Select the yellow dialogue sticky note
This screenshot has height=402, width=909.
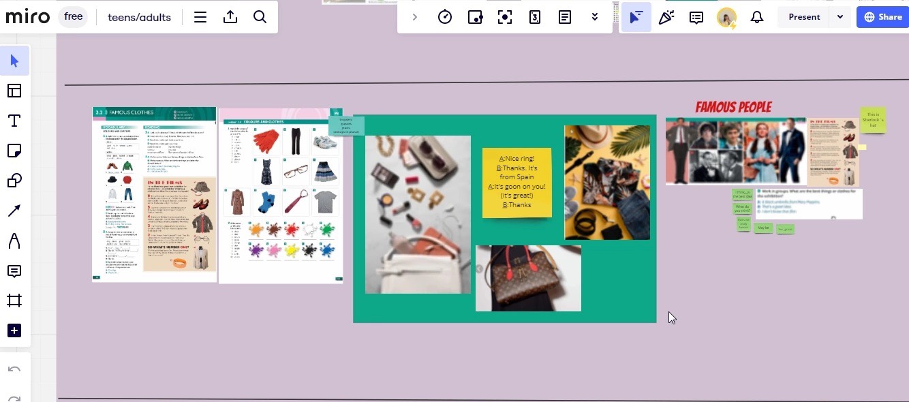(x=517, y=182)
